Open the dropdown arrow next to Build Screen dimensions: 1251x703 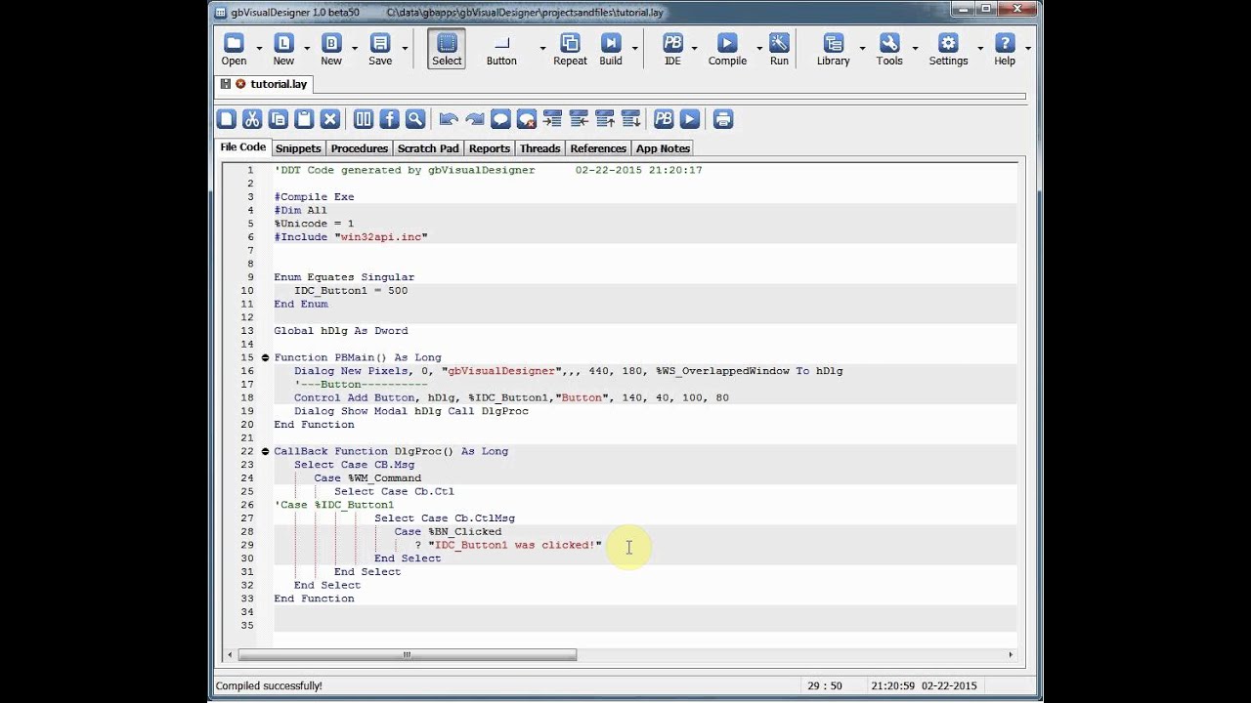point(635,48)
